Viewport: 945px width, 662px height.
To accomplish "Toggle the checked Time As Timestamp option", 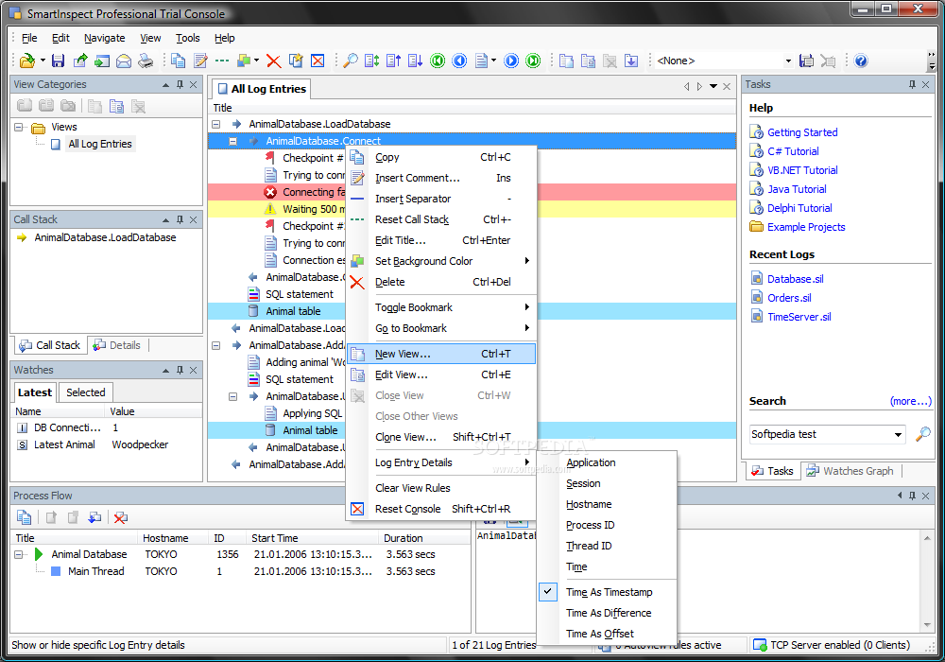I will click(x=607, y=592).
